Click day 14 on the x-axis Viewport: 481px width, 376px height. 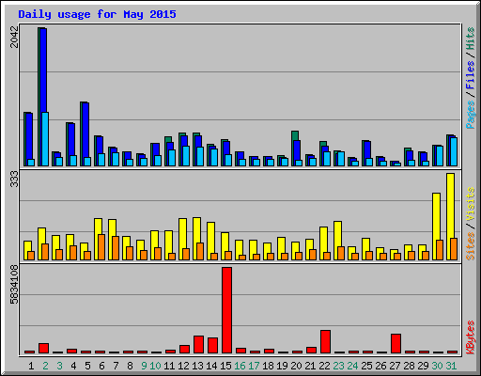[x=211, y=366]
